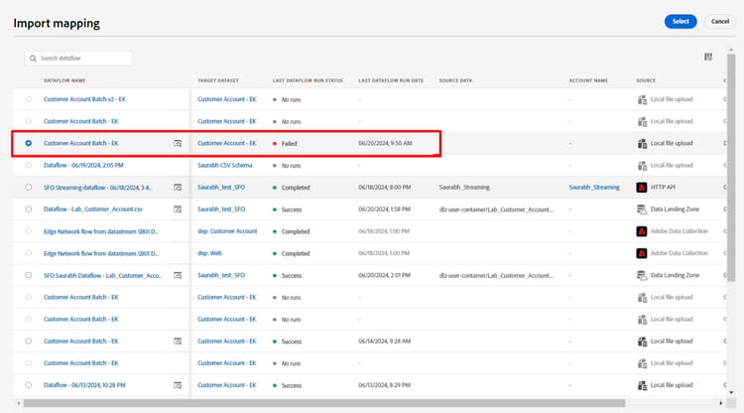Select radio in dep: Web row
Screen dimensions: 744x413
point(29,253)
